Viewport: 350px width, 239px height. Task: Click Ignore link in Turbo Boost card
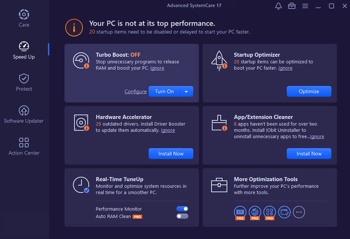click(x=157, y=68)
